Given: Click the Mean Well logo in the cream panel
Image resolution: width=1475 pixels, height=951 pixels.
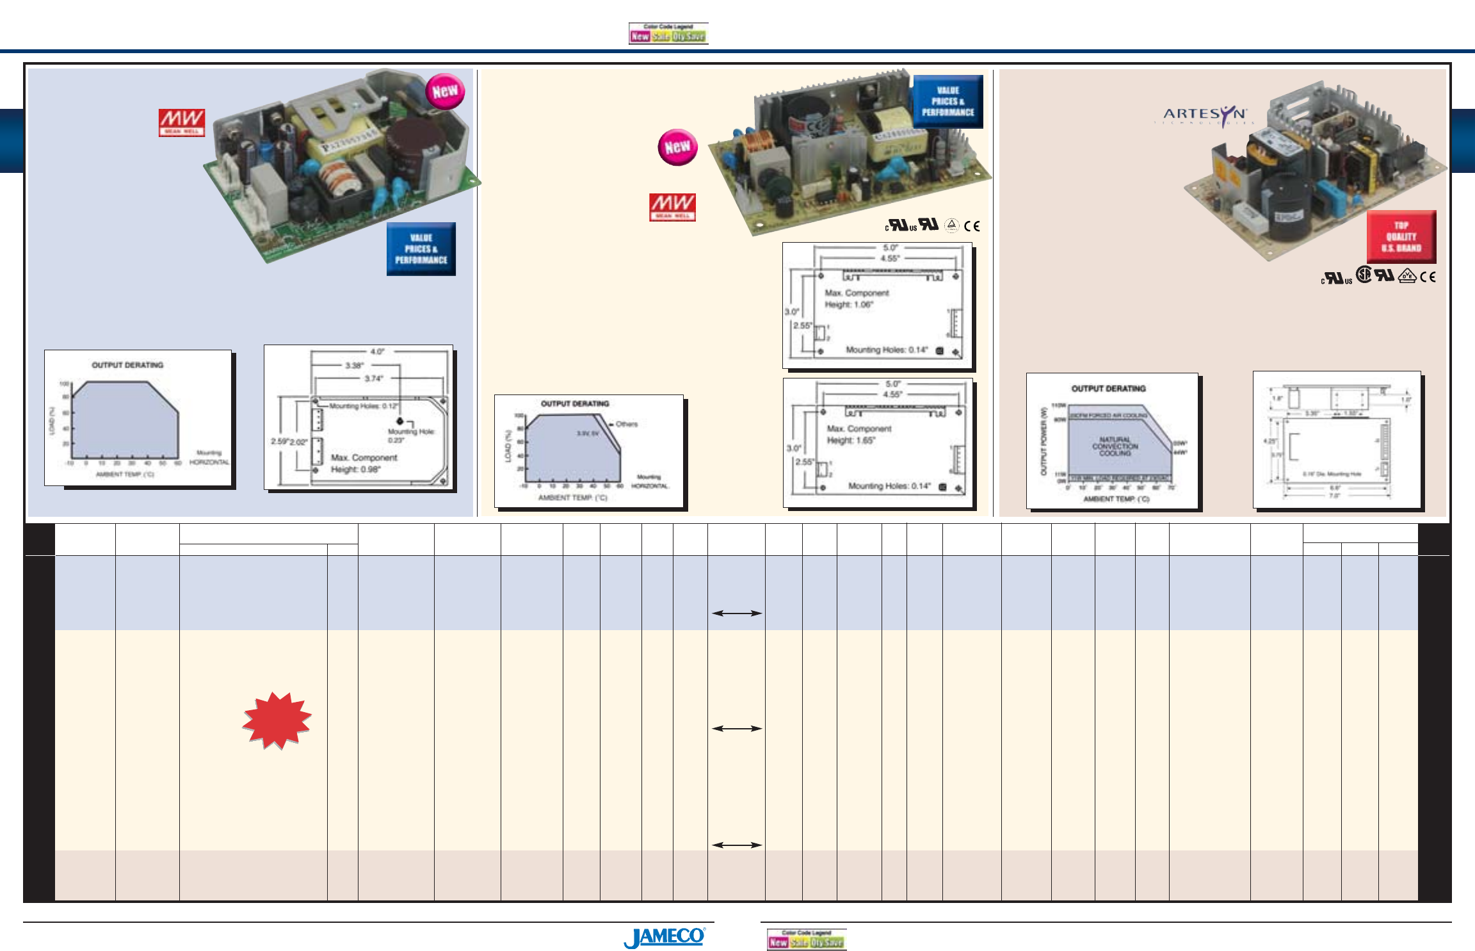Looking at the screenshot, I should tap(672, 207).
